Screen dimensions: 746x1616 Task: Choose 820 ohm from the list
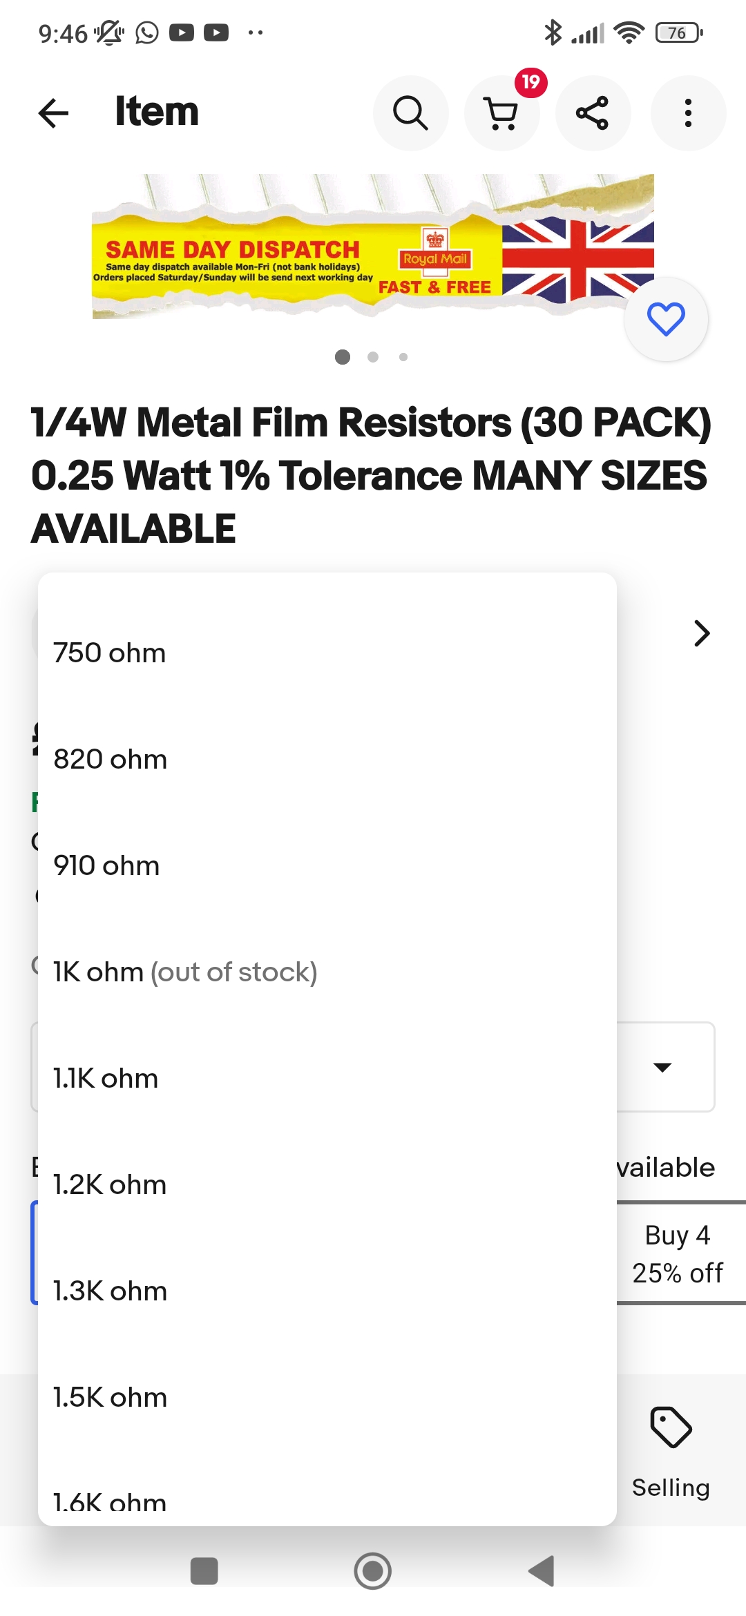(111, 760)
